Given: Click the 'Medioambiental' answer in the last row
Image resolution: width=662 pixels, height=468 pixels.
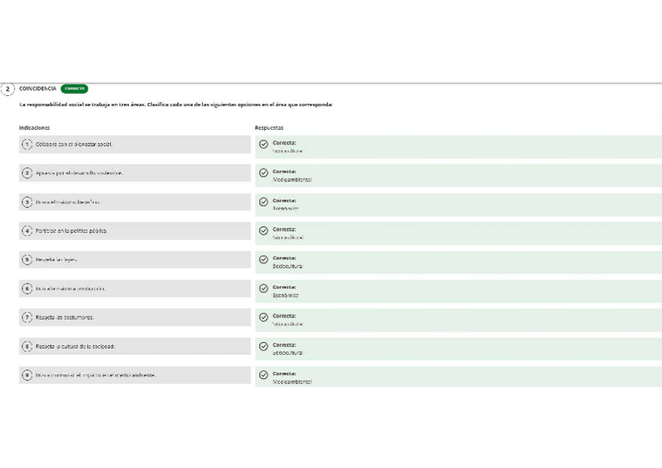Looking at the screenshot, I should 292,382.
